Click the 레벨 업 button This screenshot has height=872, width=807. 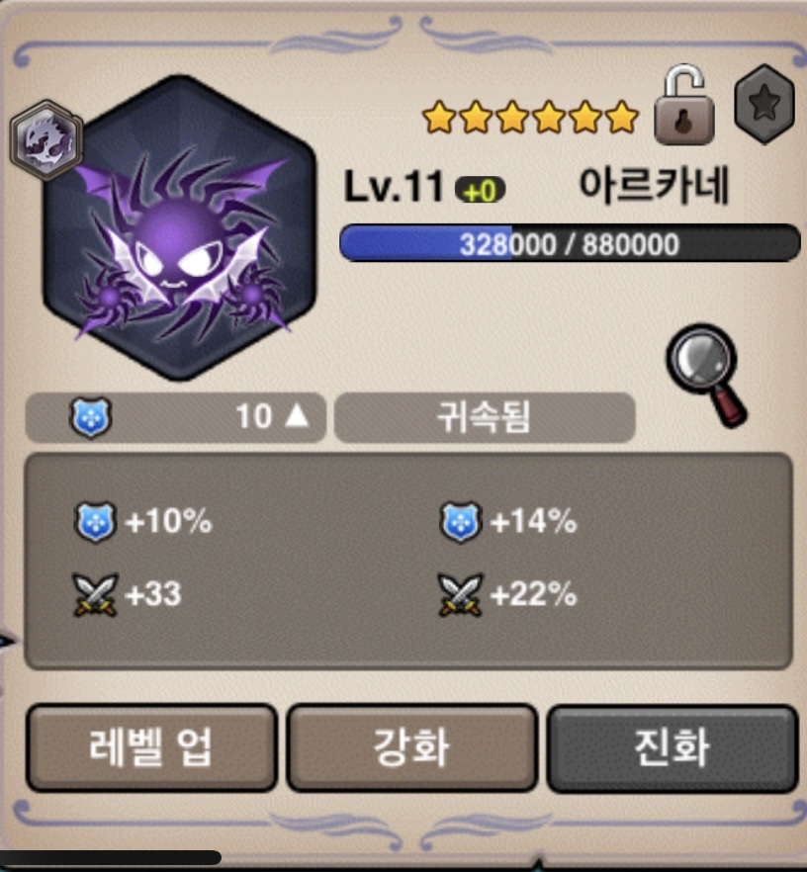click(x=151, y=746)
